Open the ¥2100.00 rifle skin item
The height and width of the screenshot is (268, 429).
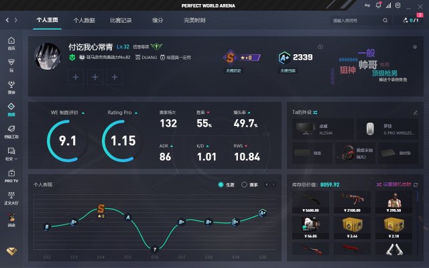coord(352,202)
